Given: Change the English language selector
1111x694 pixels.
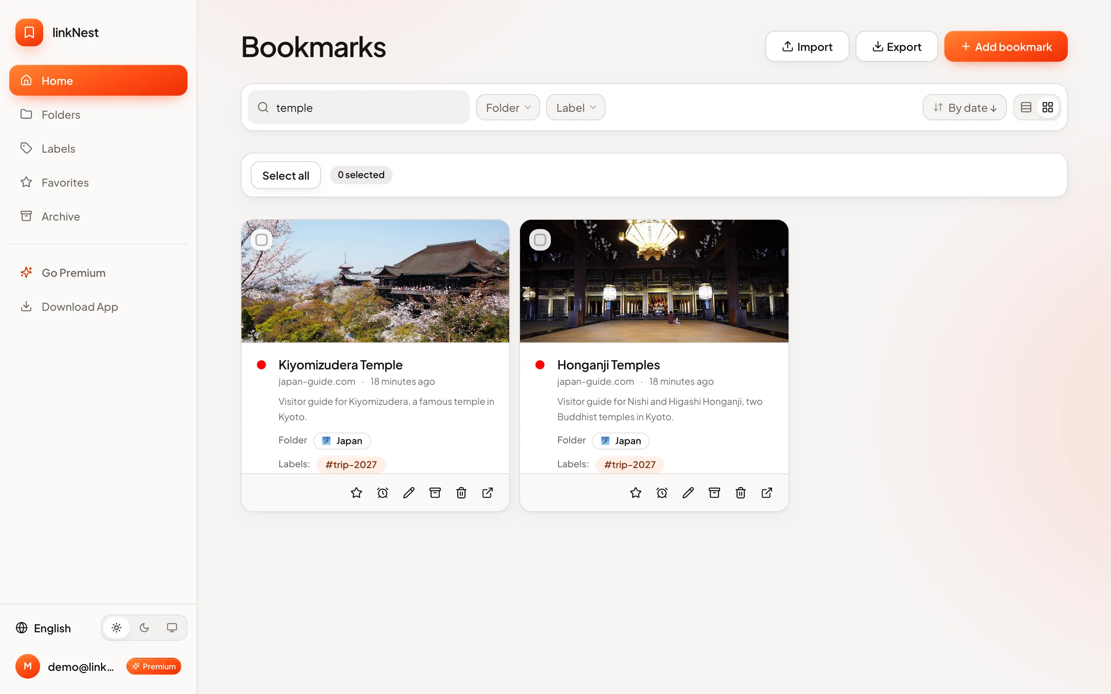Looking at the screenshot, I should pos(43,628).
